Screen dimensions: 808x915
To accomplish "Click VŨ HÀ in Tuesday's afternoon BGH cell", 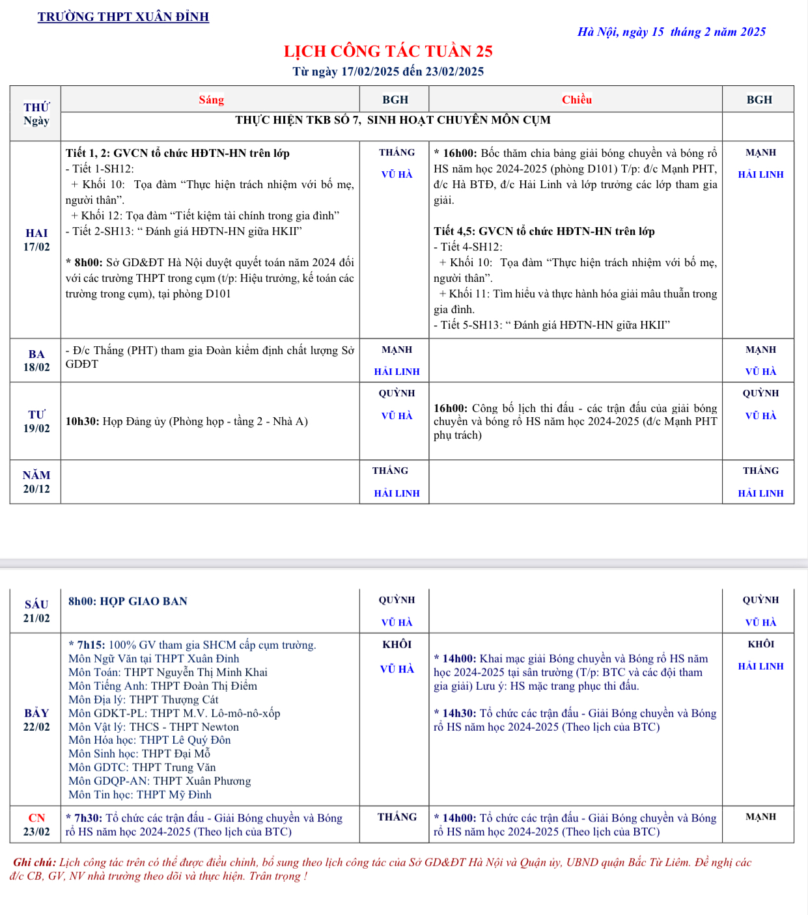I will click(x=760, y=372).
